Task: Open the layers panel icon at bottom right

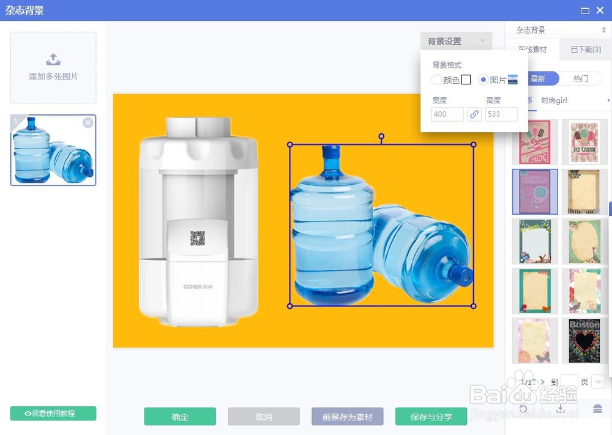Action: [599, 409]
